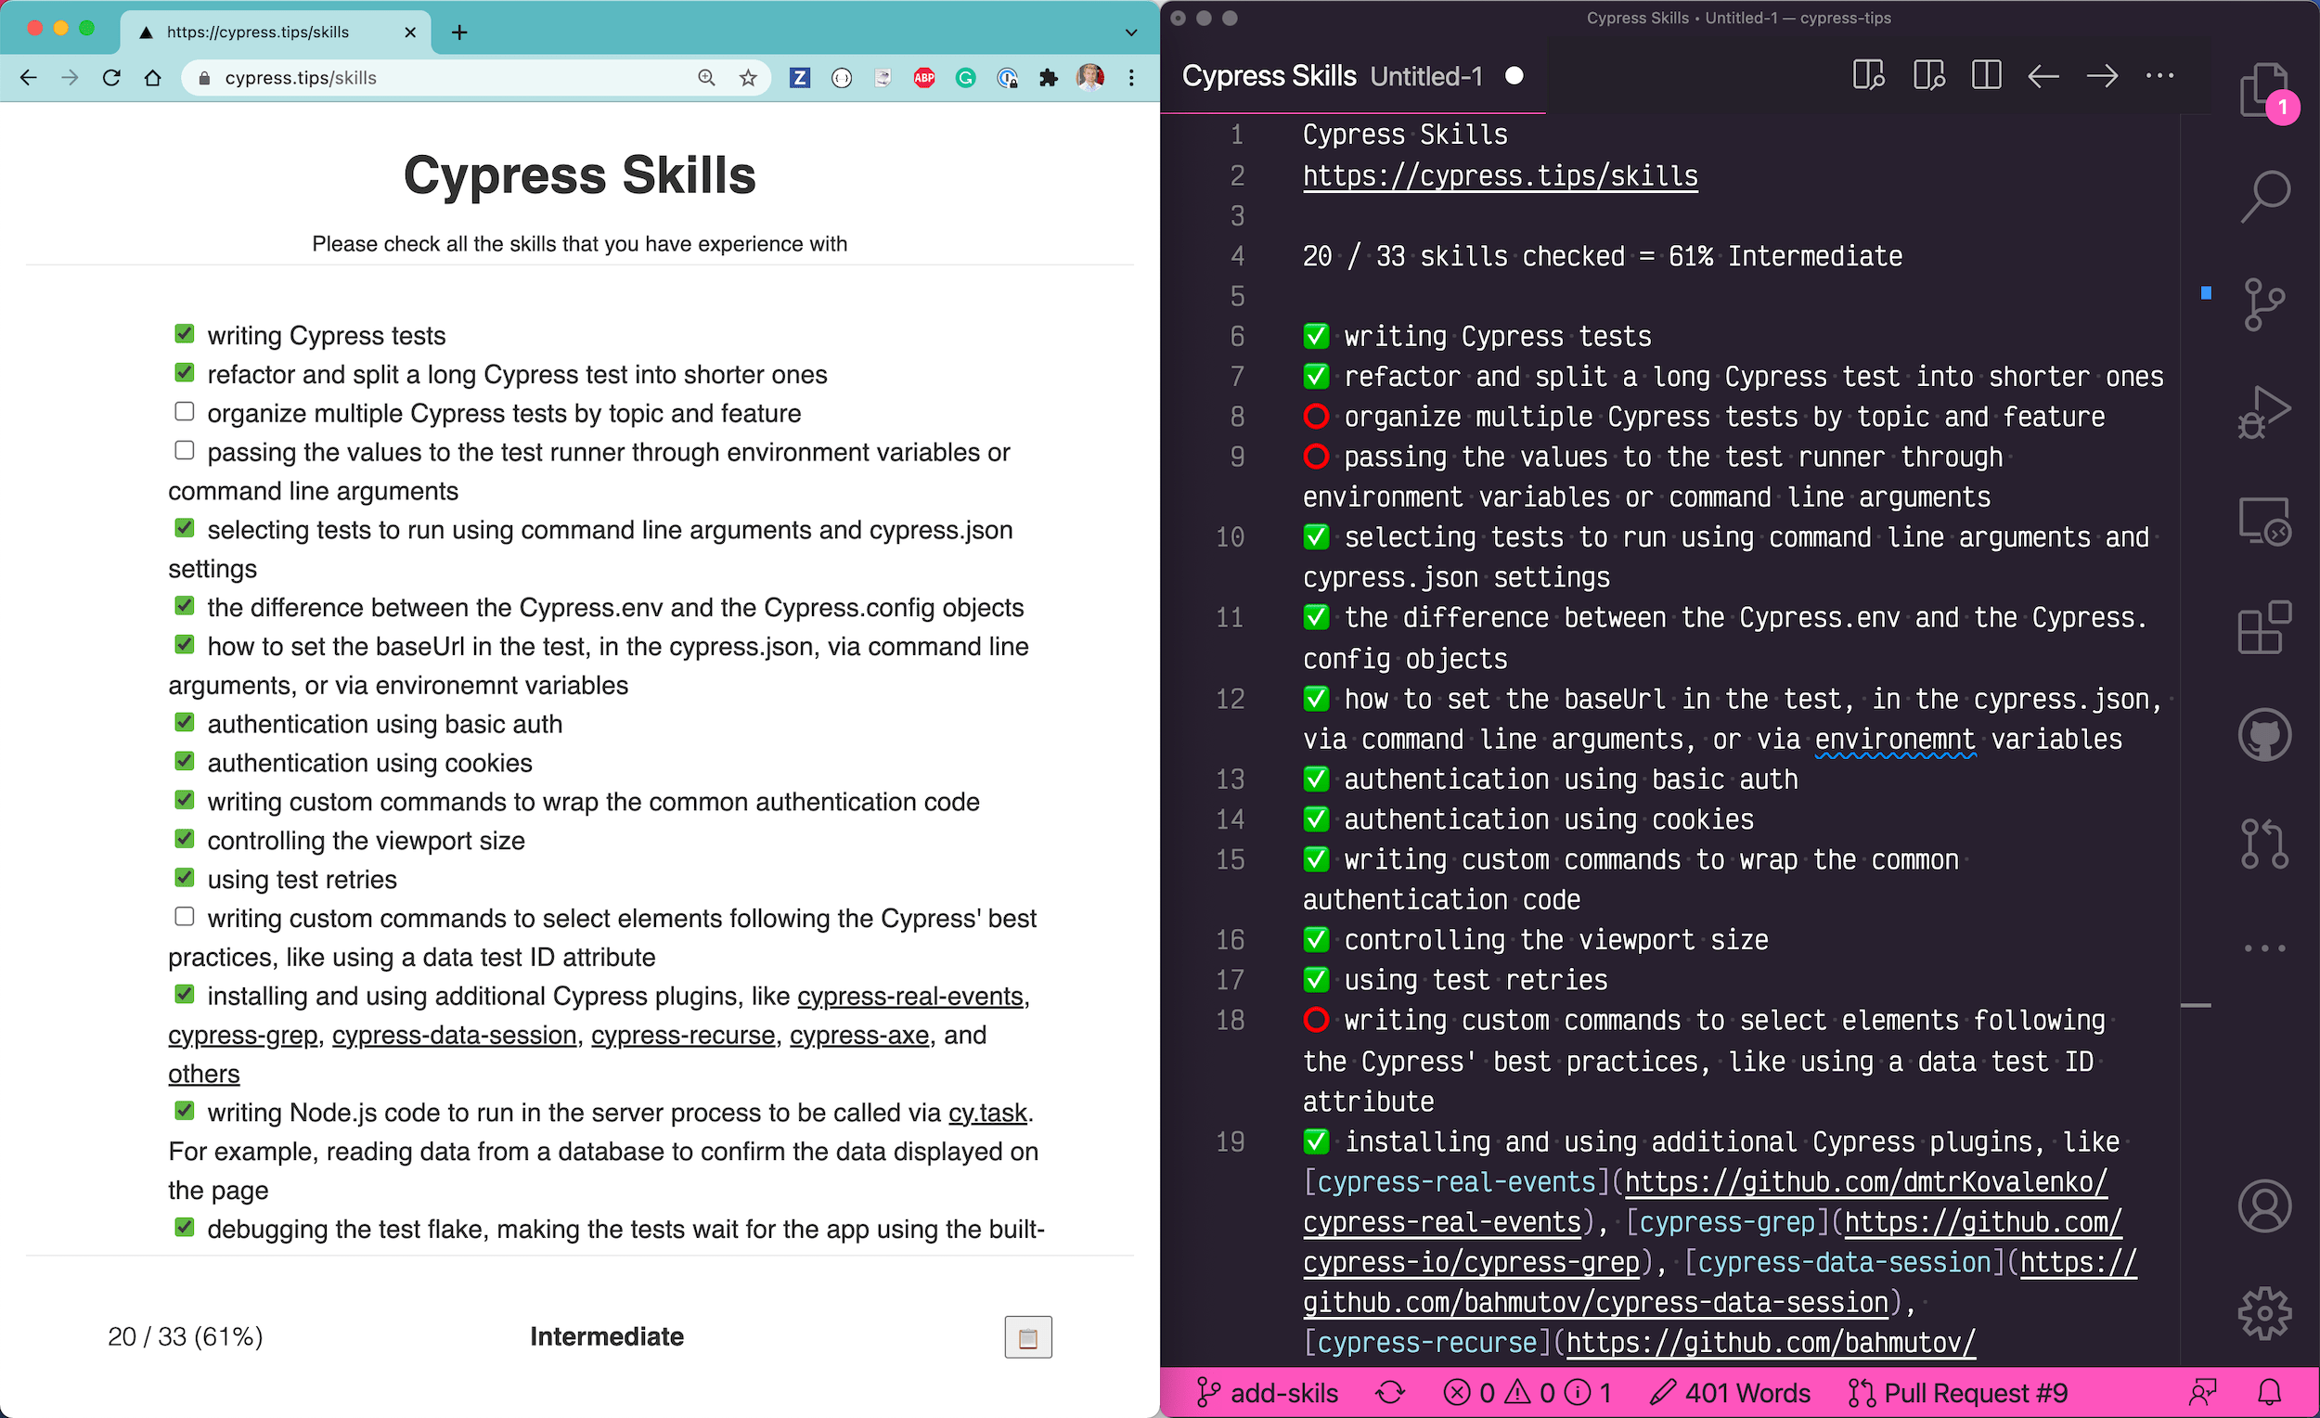Open the Run and Debug view

(x=2263, y=411)
